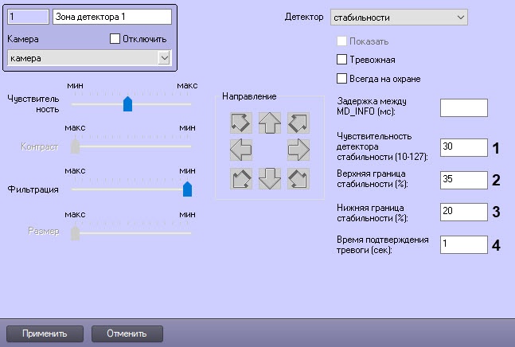Image resolution: width=515 pixels, height=347 pixels.
Task: Click the Верхняя граница стабильности field
Action: coord(462,179)
